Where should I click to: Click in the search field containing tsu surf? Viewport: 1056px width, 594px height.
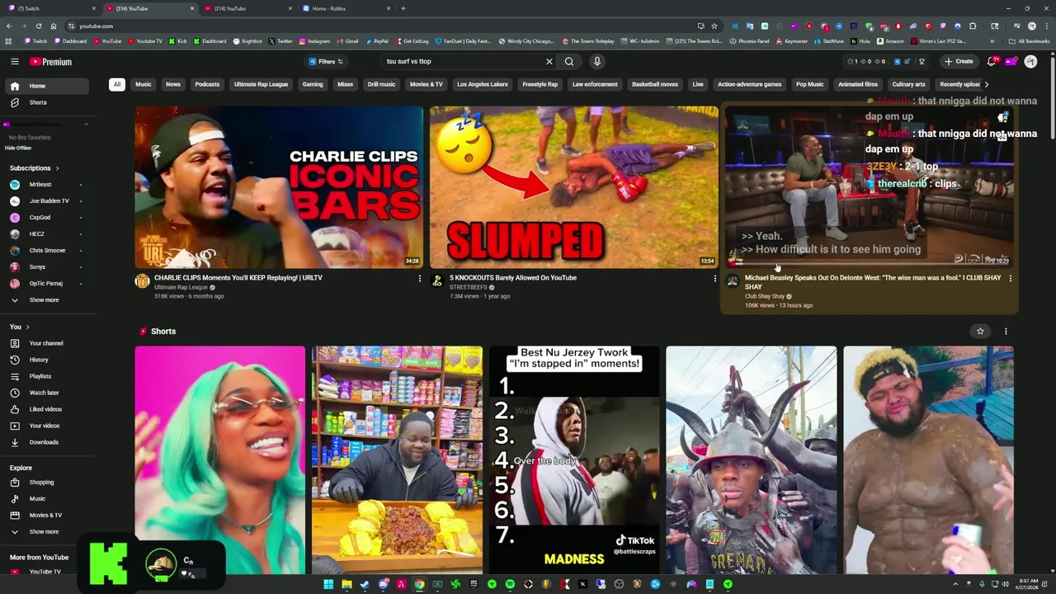point(462,62)
